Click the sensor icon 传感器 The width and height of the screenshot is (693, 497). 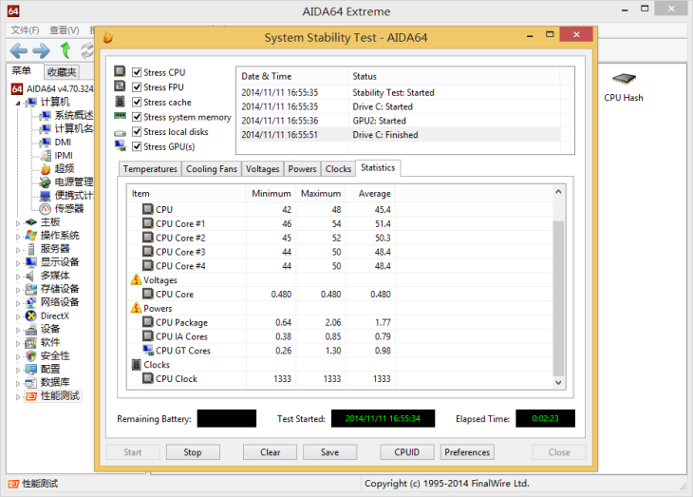tap(45, 208)
